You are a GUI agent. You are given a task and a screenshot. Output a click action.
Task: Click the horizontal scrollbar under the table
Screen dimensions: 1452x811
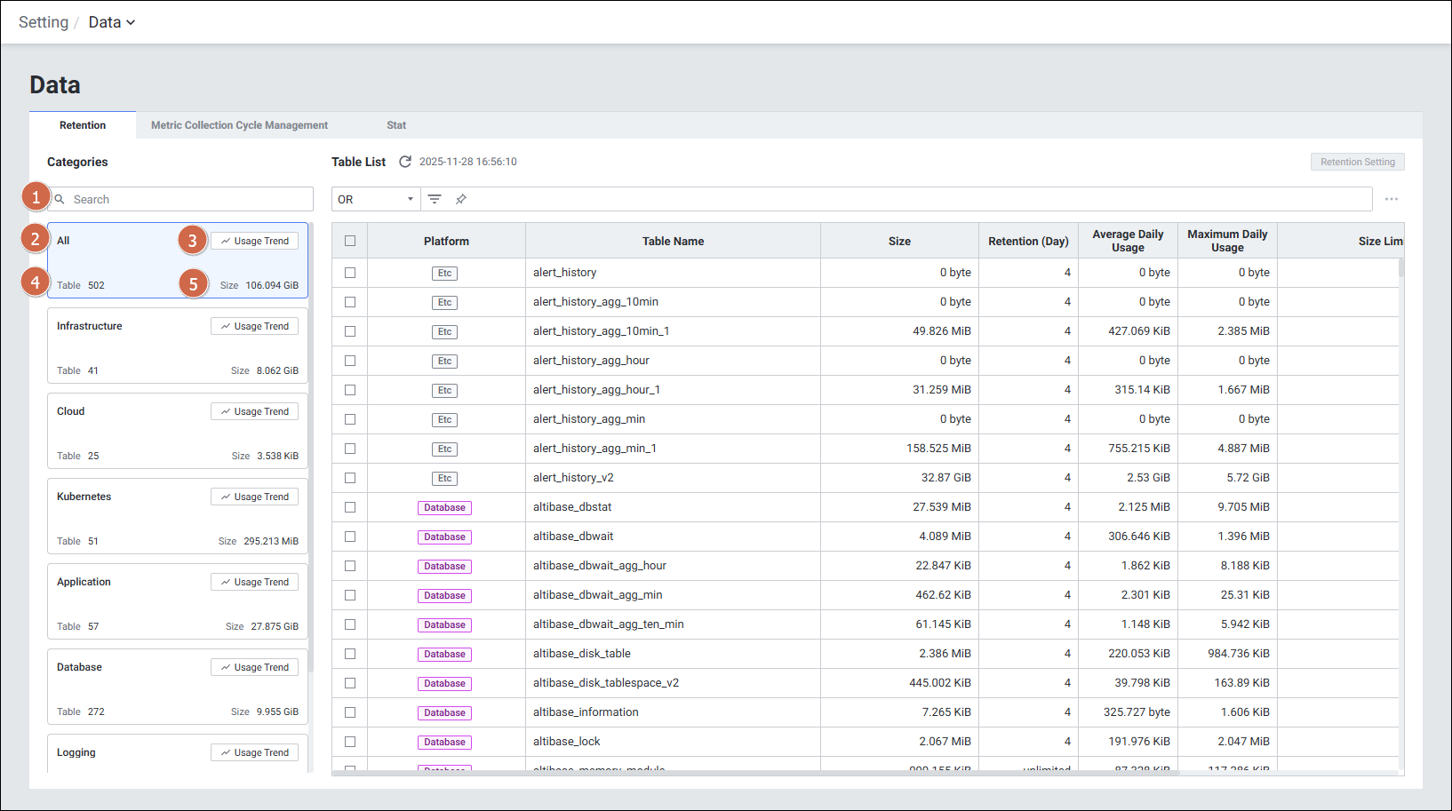755,773
